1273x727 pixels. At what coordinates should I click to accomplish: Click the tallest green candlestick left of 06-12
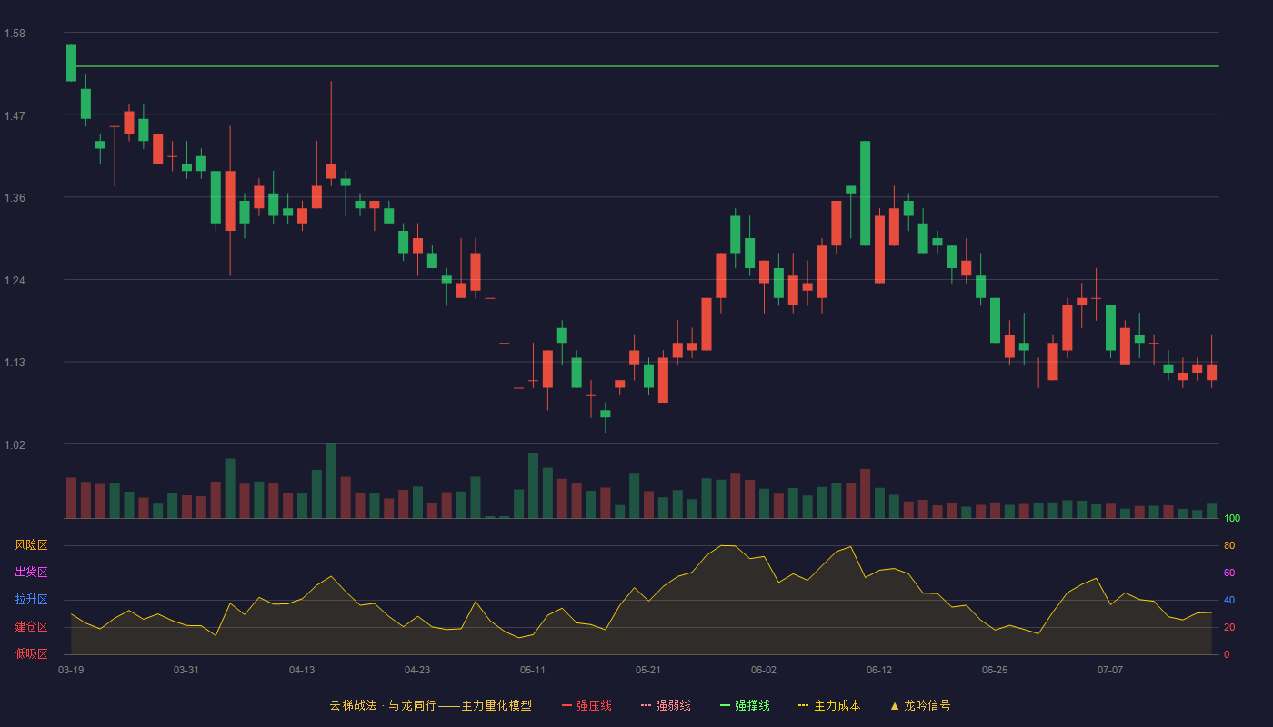tap(865, 194)
